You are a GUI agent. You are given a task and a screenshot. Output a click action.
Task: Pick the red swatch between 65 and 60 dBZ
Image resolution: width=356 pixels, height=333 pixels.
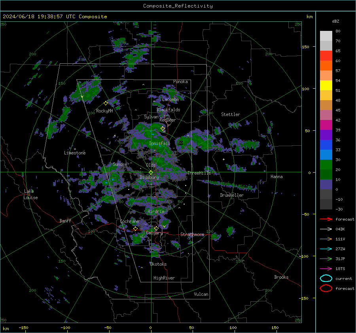click(326, 56)
